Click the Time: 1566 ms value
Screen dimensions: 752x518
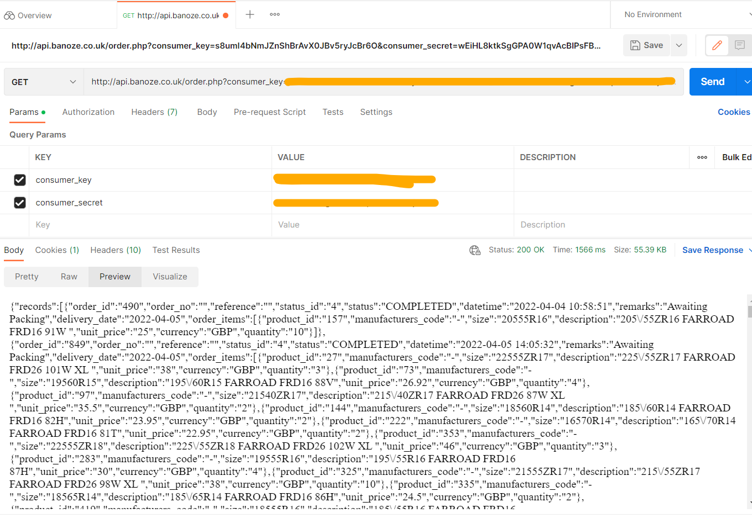tap(579, 250)
